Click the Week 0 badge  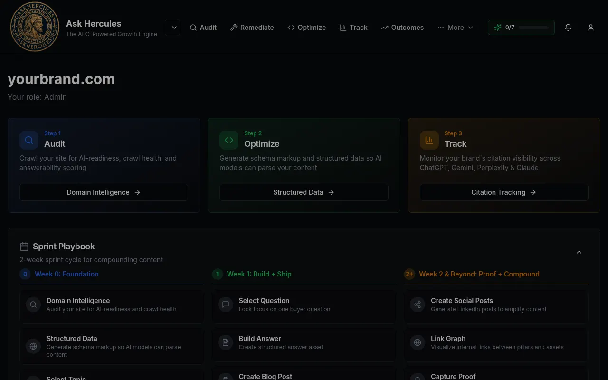(25, 274)
